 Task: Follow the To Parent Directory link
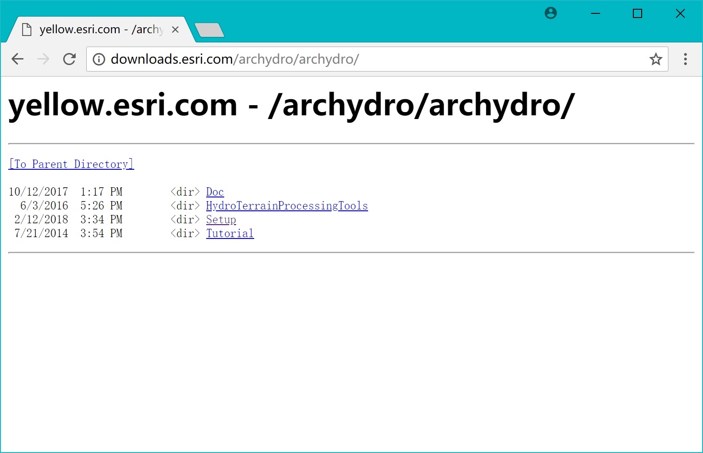(x=71, y=164)
